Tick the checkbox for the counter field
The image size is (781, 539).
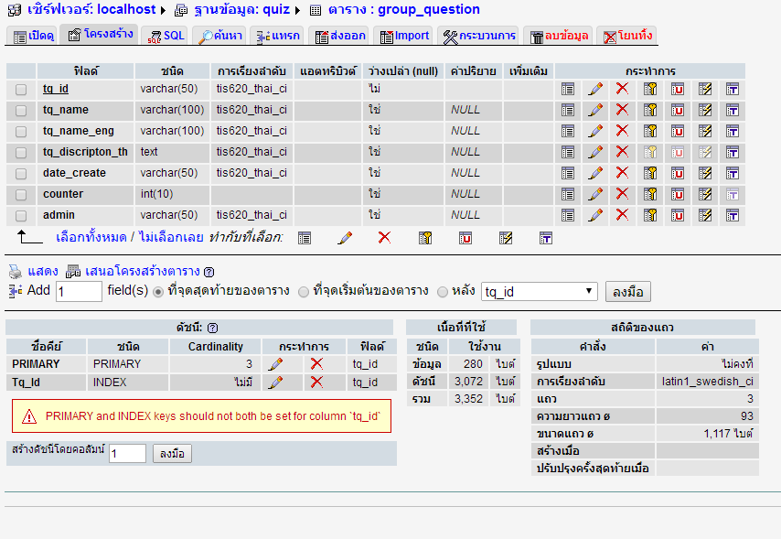tap(21, 194)
